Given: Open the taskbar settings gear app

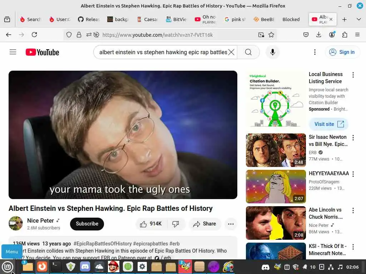Looking at the screenshot, I should coord(142,267).
